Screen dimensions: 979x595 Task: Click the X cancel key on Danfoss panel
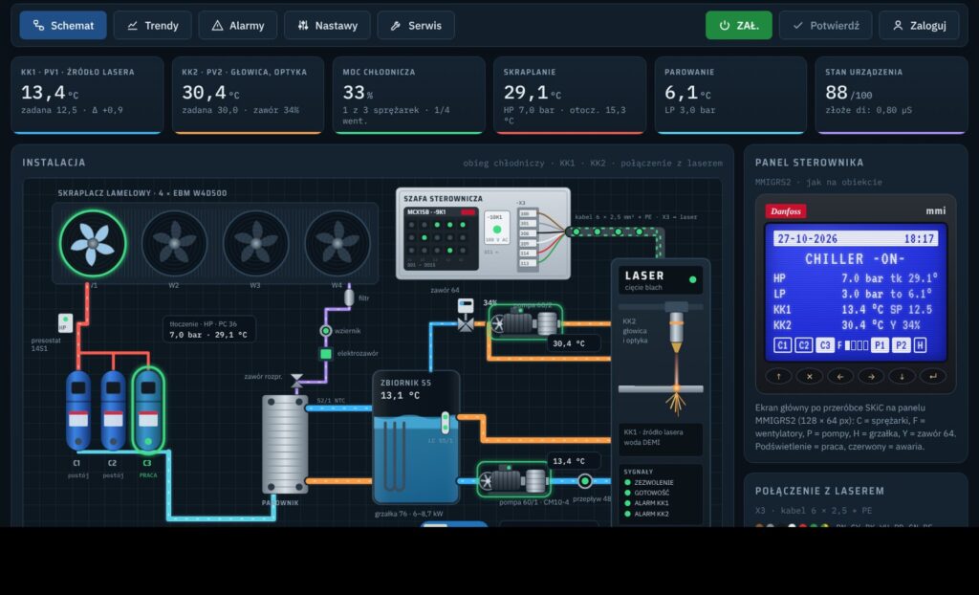[x=809, y=376]
